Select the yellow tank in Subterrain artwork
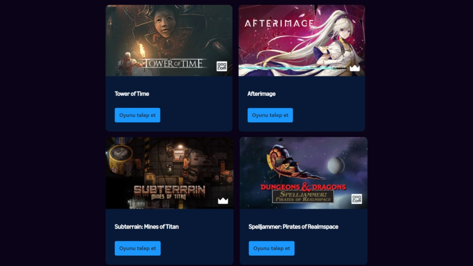 pos(120,159)
